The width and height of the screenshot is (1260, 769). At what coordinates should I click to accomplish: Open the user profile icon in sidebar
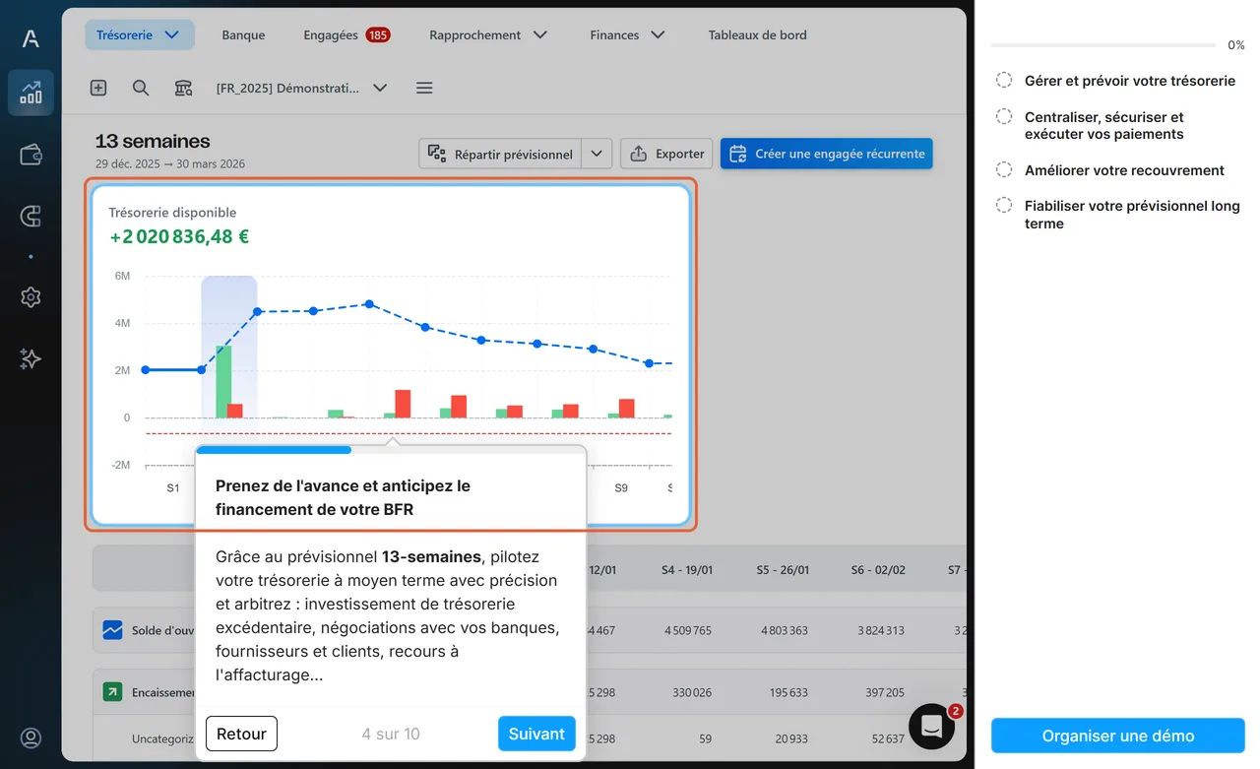31,738
